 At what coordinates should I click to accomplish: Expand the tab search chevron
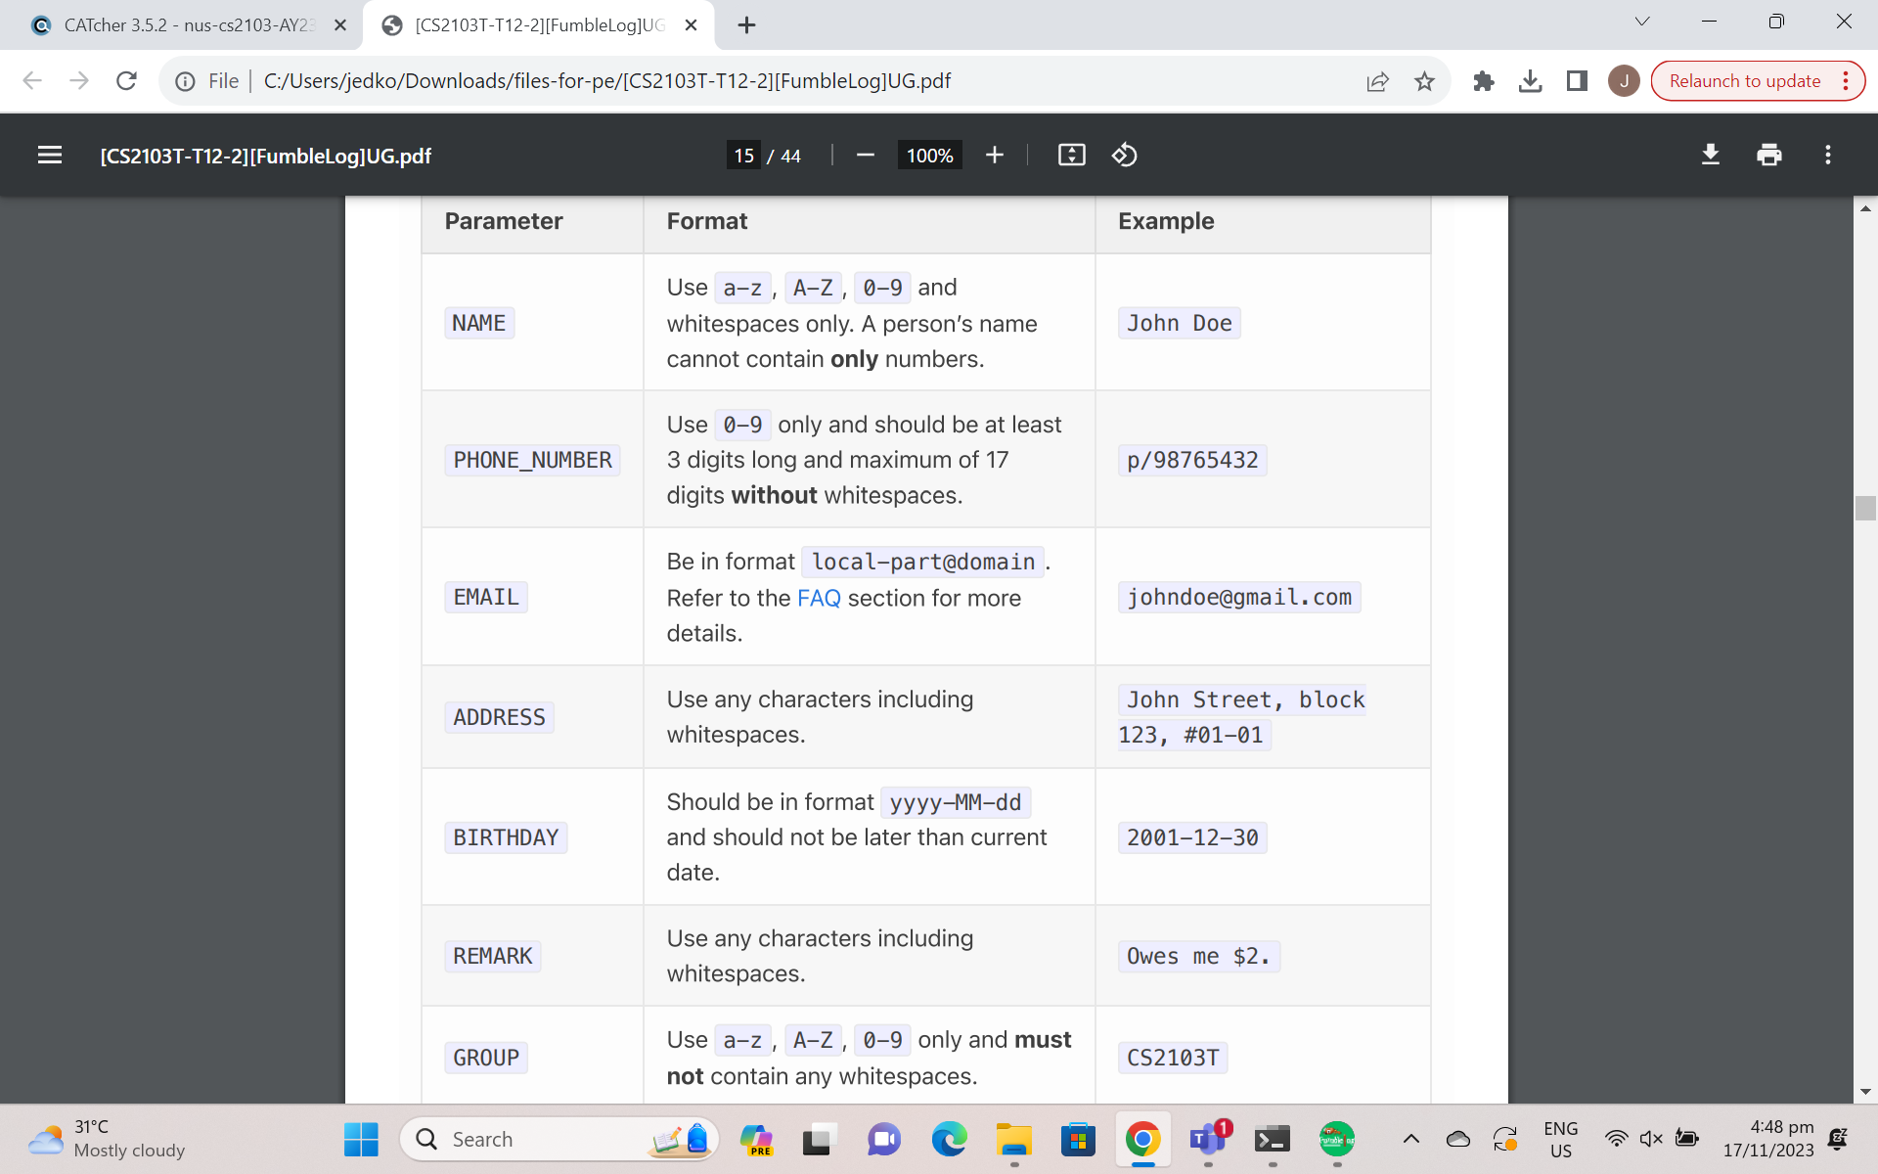1642,22
